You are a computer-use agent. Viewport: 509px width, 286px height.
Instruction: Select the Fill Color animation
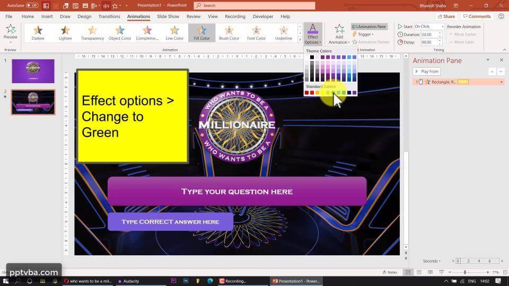(201, 33)
